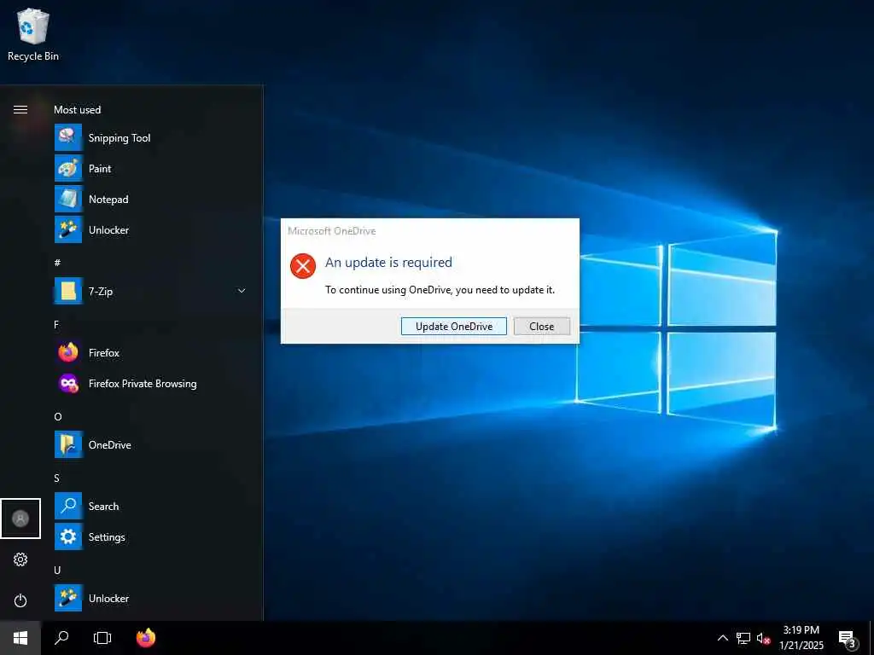Launch Firefox from the taskbar
The image size is (874, 655).
145,638
